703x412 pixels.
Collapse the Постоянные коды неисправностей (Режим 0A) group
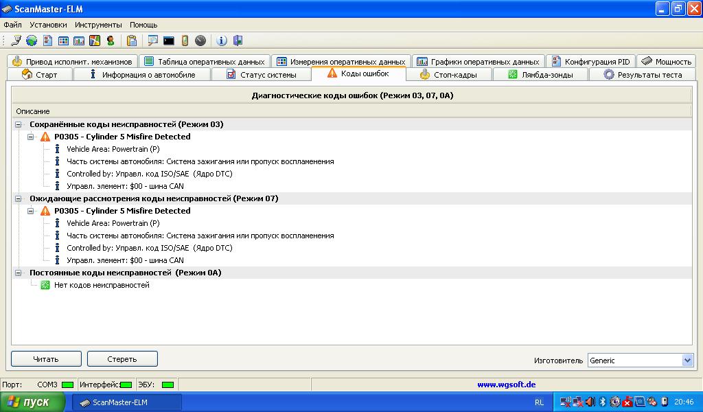coord(19,273)
